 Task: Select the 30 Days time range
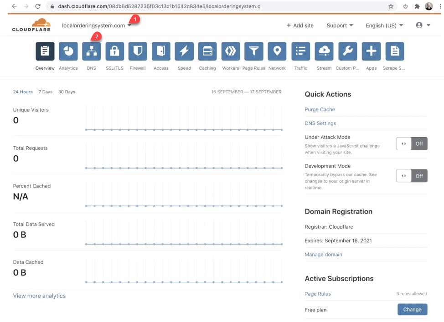tap(67, 92)
